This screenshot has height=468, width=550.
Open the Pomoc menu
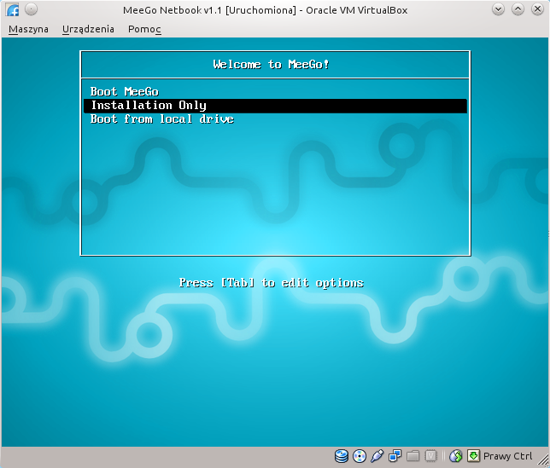(x=144, y=29)
